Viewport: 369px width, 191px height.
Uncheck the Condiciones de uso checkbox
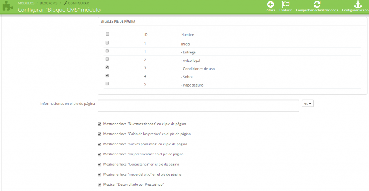tap(107, 67)
